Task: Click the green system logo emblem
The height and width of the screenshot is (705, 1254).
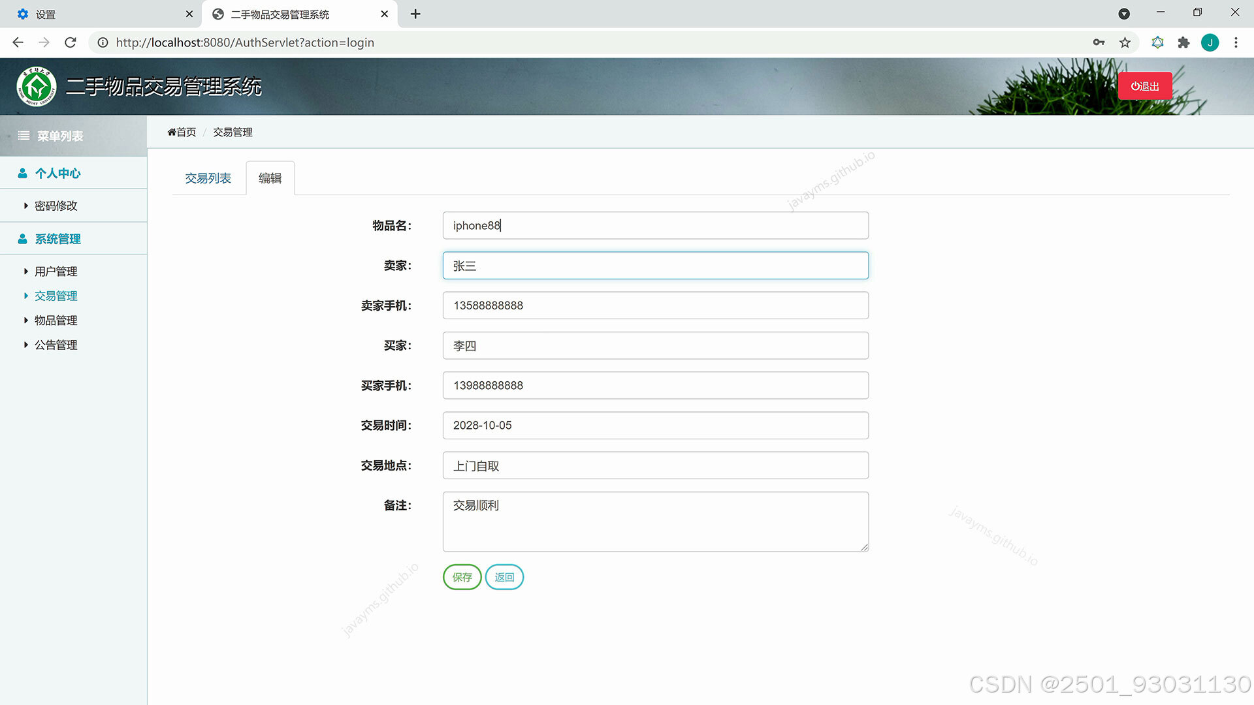Action: (37, 86)
